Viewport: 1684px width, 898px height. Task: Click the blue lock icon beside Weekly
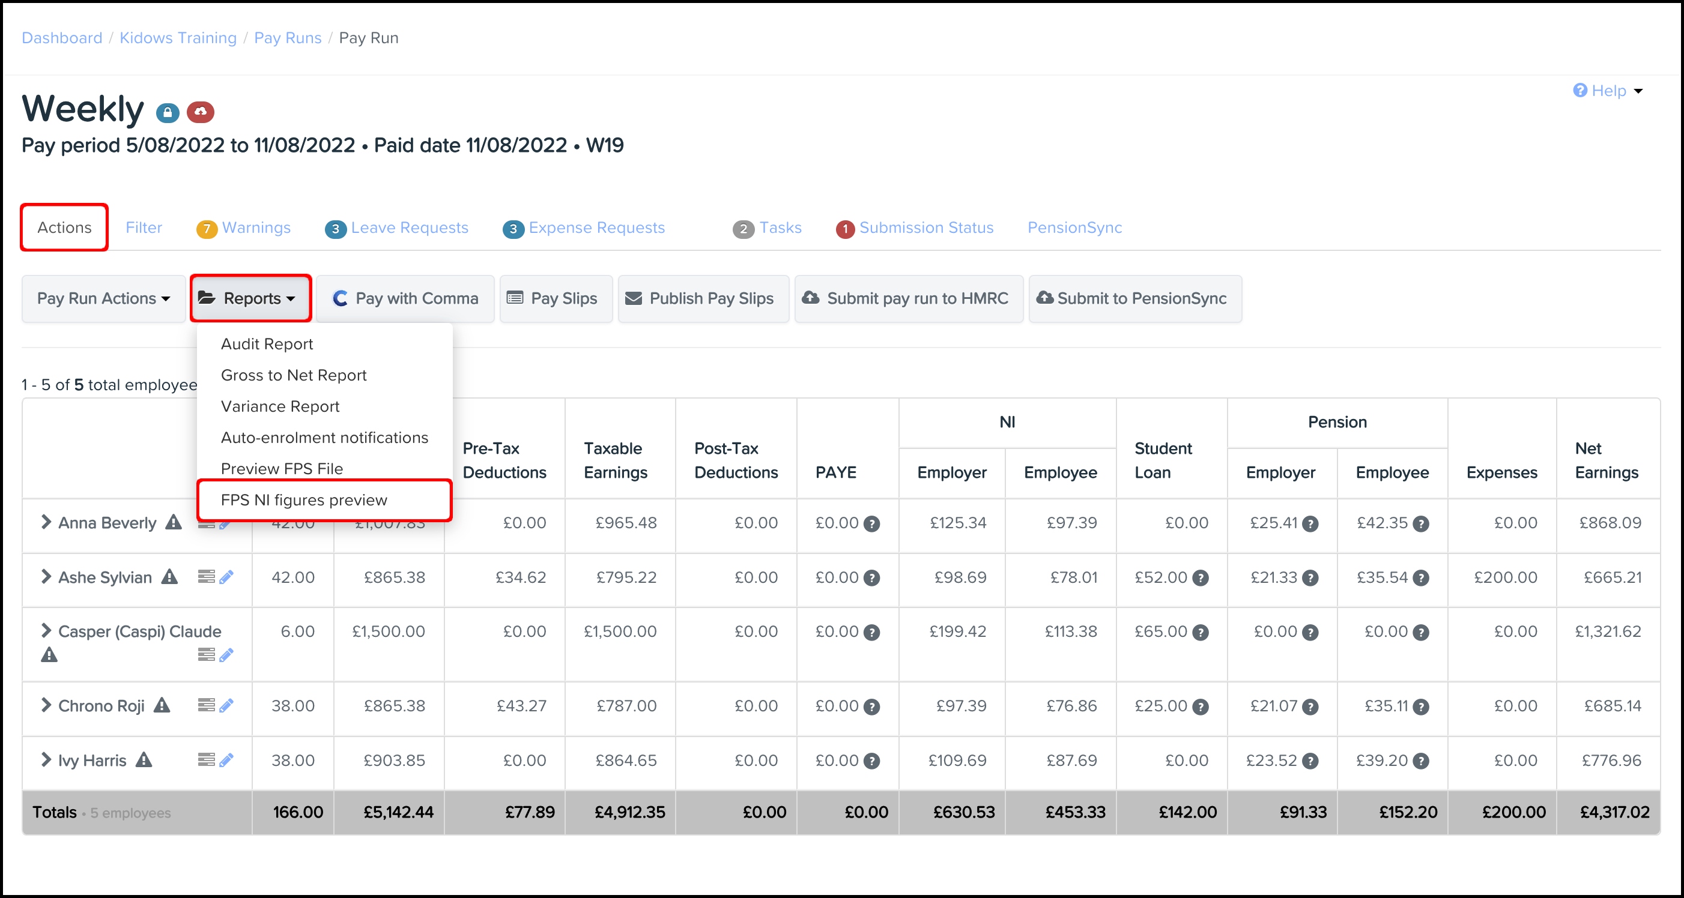168,112
